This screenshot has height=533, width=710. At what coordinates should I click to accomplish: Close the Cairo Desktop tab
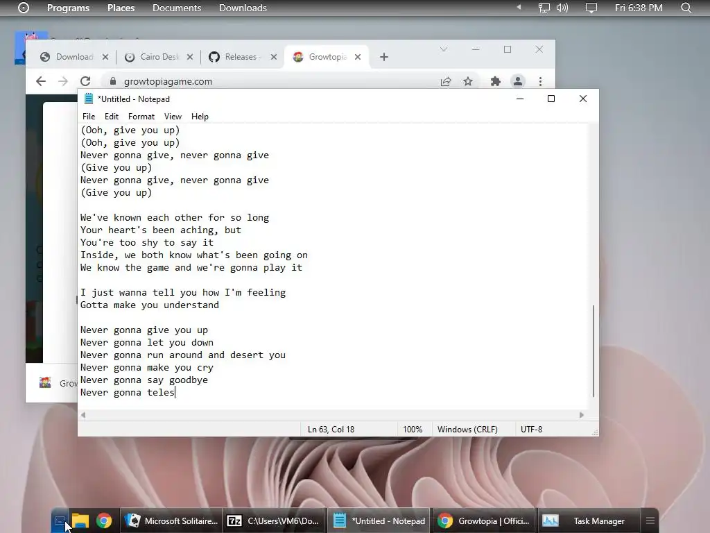click(x=190, y=57)
